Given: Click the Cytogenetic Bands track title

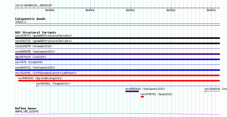Looking at the screenshot, I should pyautogui.click(x=30, y=19).
